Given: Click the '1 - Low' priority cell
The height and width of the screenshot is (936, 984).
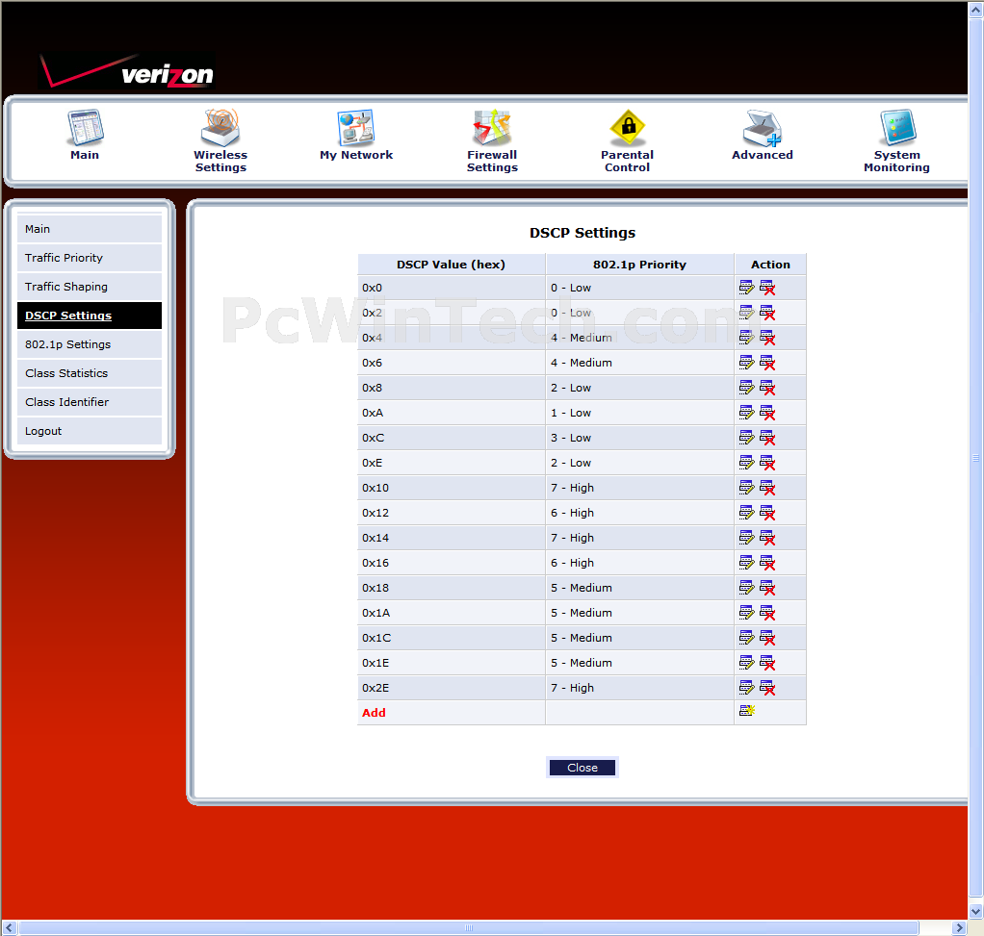Looking at the screenshot, I should [x=639, y=413].
